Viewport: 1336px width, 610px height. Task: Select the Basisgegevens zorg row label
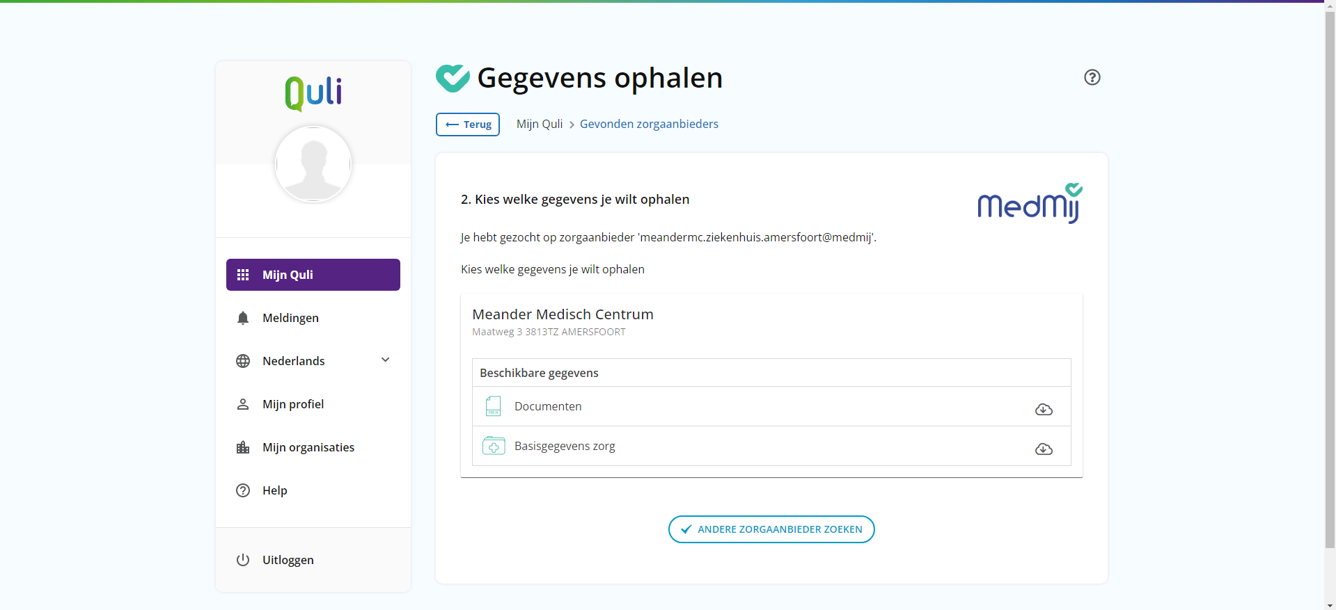565,446
